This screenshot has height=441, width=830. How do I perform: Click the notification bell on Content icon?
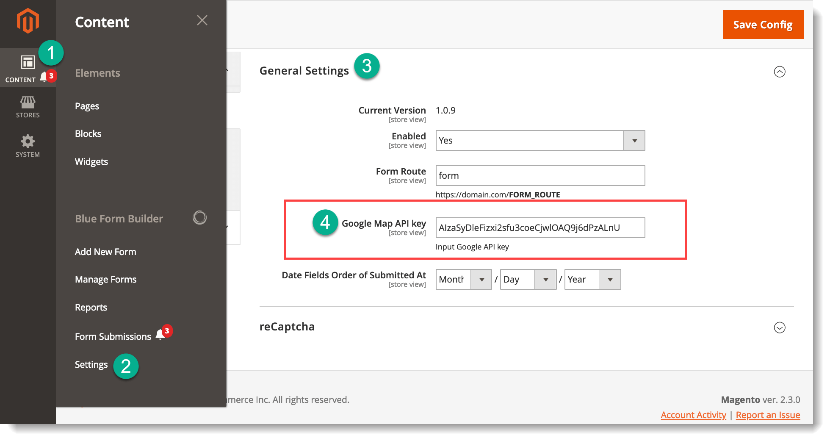tap(44, 77)
